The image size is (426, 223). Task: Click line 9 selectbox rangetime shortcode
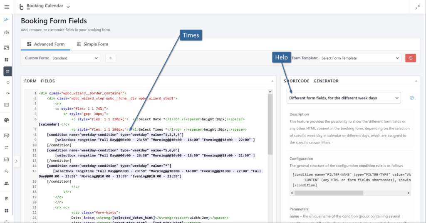tap(155, 140)
